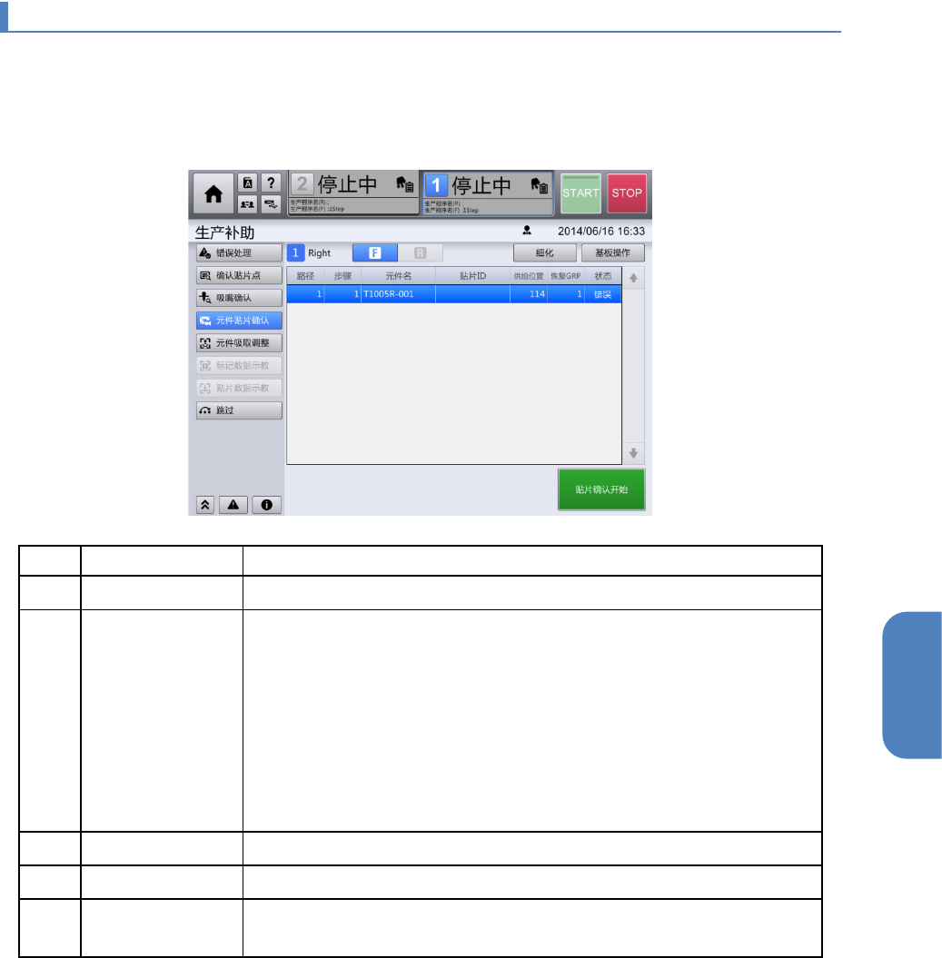
Task: Click the 基板操作 button
Action: pos(612,253)
